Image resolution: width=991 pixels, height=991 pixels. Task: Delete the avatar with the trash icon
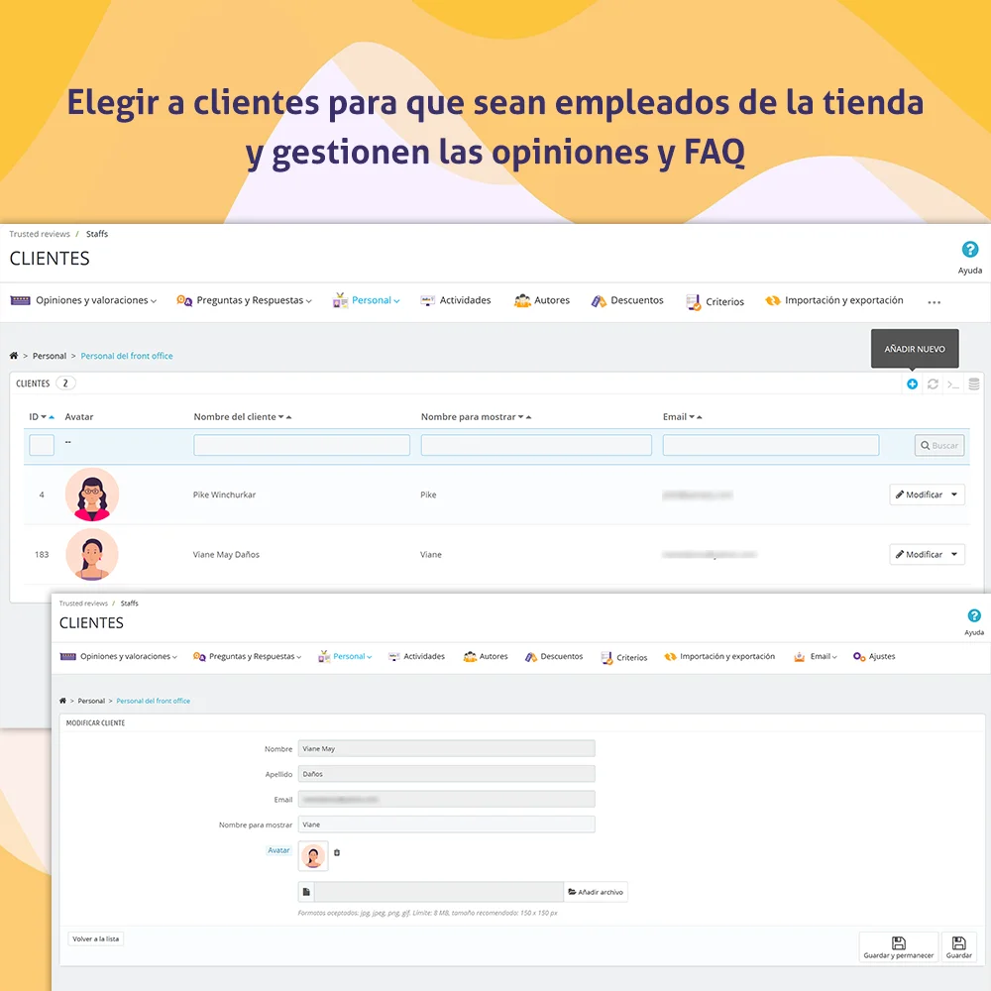335,853
